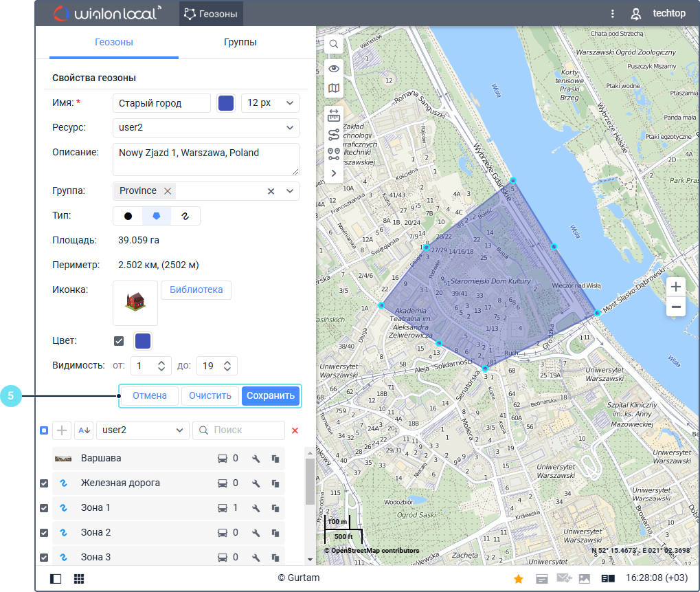Click the Сохранить button

[271, 395]
